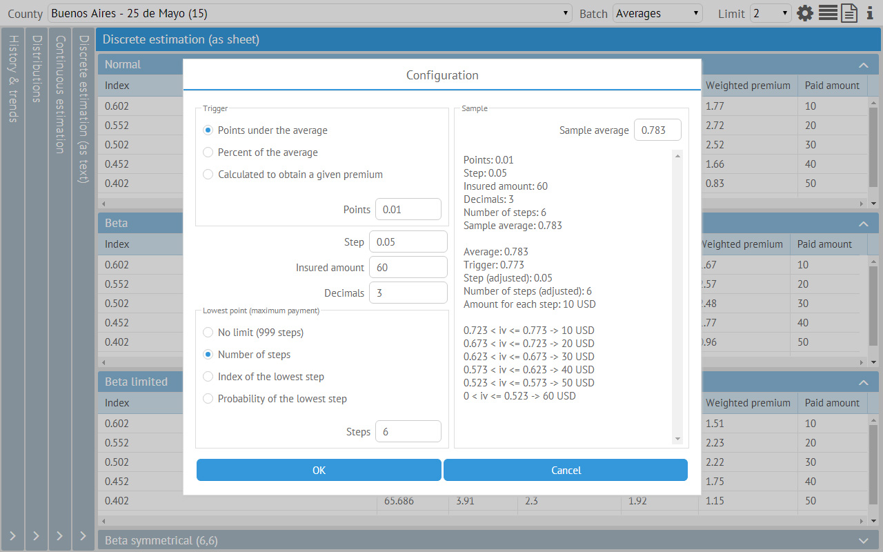The height and width of the screenshot is (552, 883).
Task: Click Paid amount header in Normal table
Action: click(x=832, y=86)
